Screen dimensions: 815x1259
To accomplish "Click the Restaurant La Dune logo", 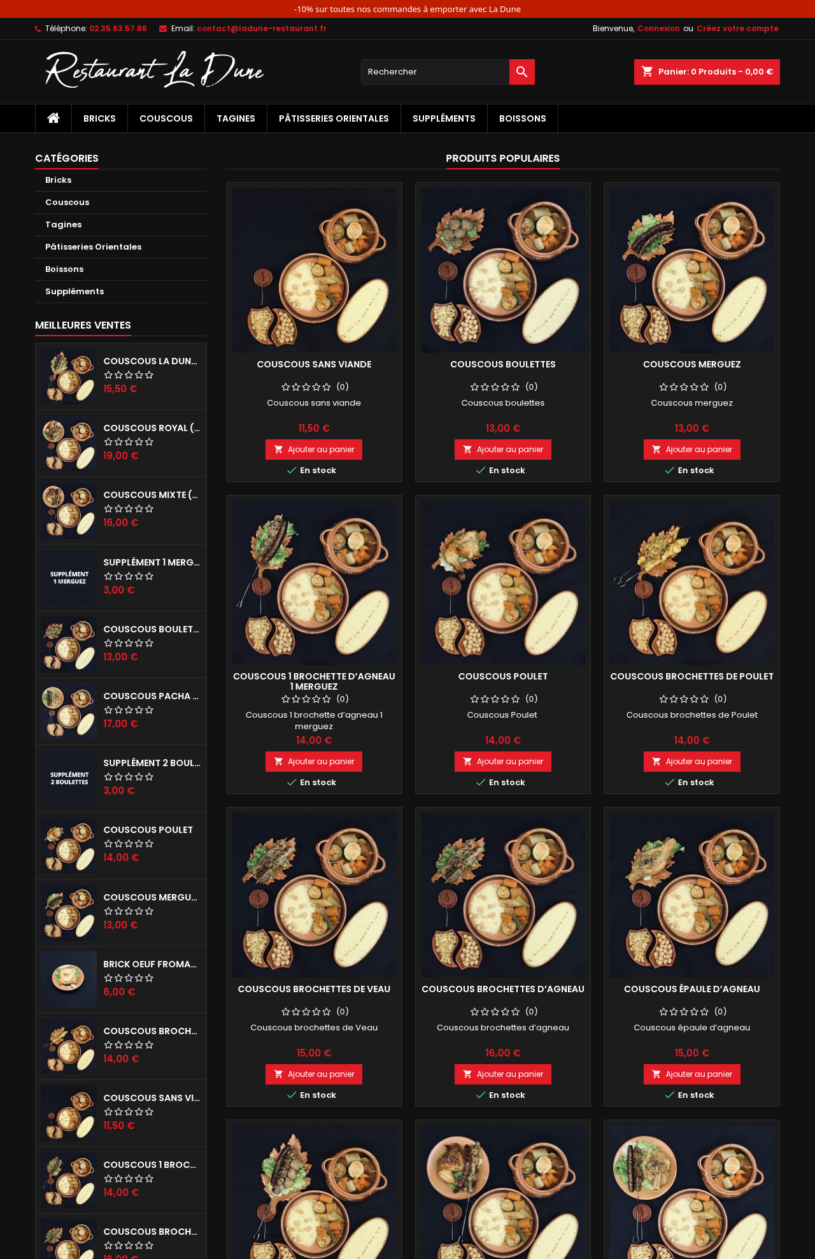I will coord(155,70).
